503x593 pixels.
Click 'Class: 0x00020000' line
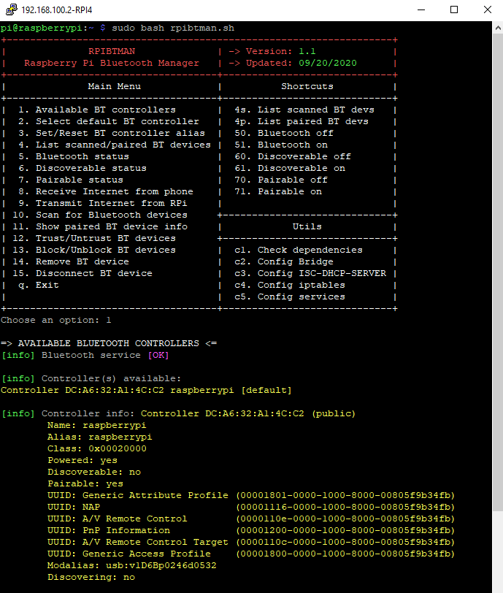97,449
